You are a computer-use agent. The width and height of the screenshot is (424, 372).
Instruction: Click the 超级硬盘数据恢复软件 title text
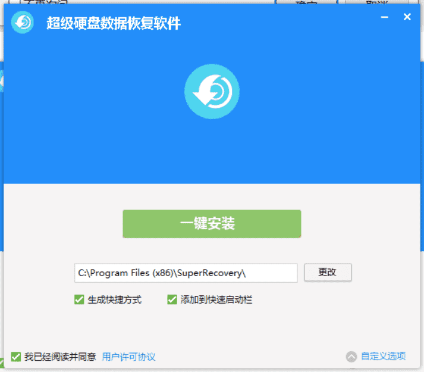click(x=114, y=23)
